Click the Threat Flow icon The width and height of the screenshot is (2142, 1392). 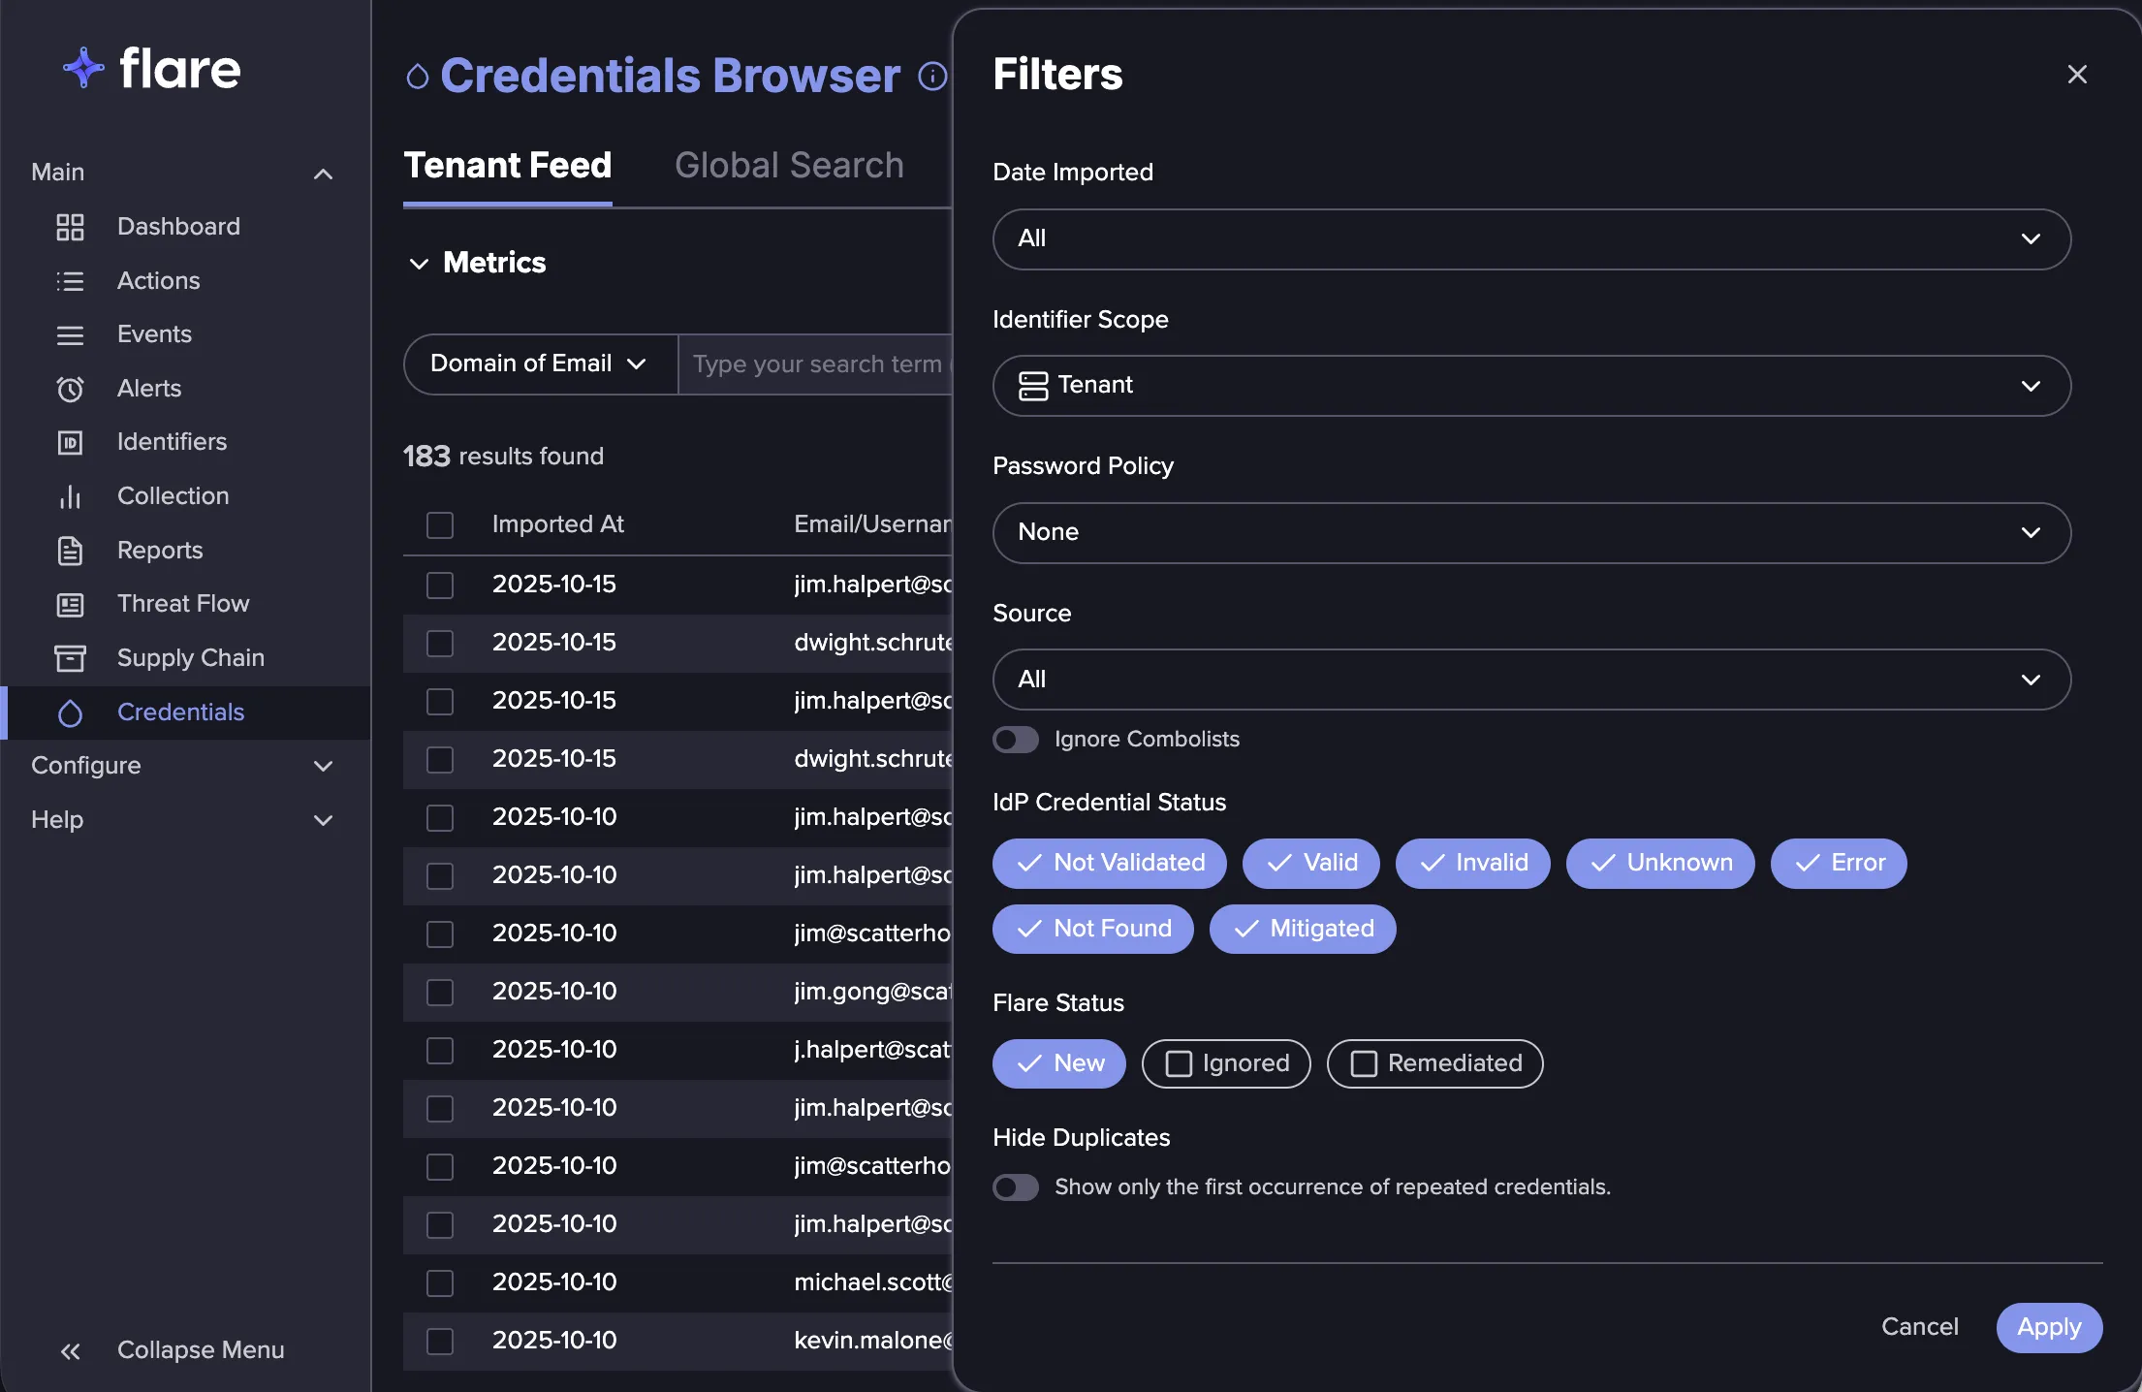tap(70, 604)
